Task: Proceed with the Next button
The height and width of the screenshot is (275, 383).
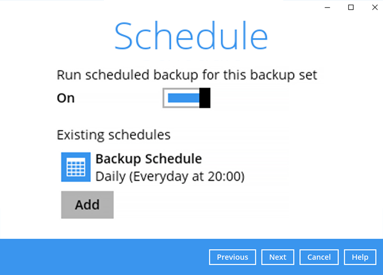Action: pyautogui.click(x=278, y=257)
